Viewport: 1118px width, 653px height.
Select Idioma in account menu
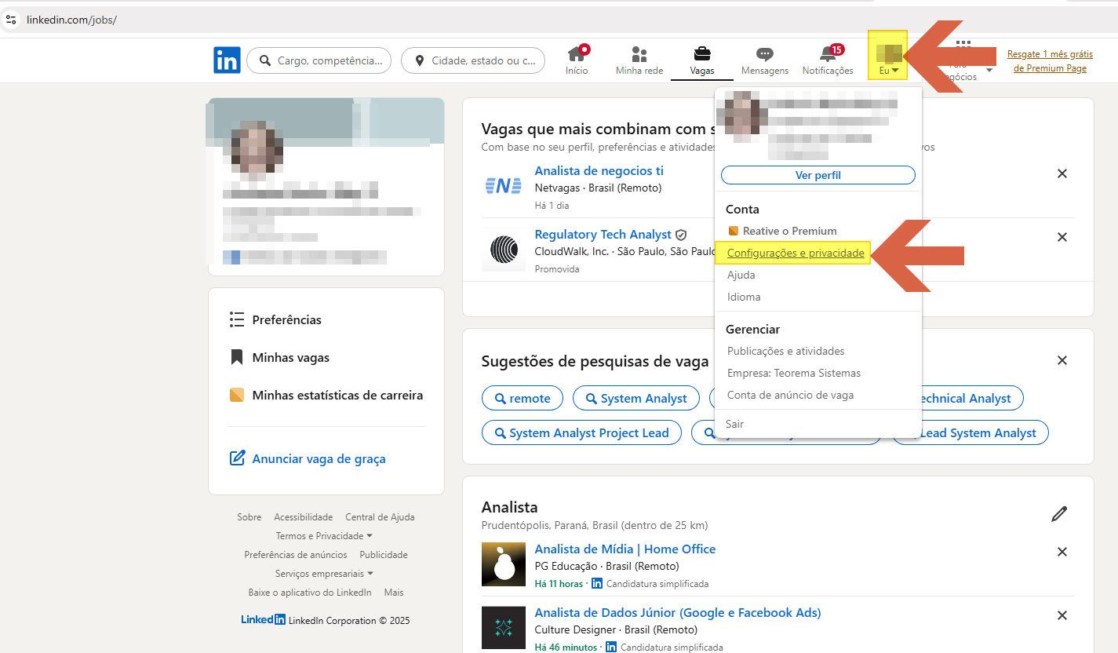(x=744, y=297)
